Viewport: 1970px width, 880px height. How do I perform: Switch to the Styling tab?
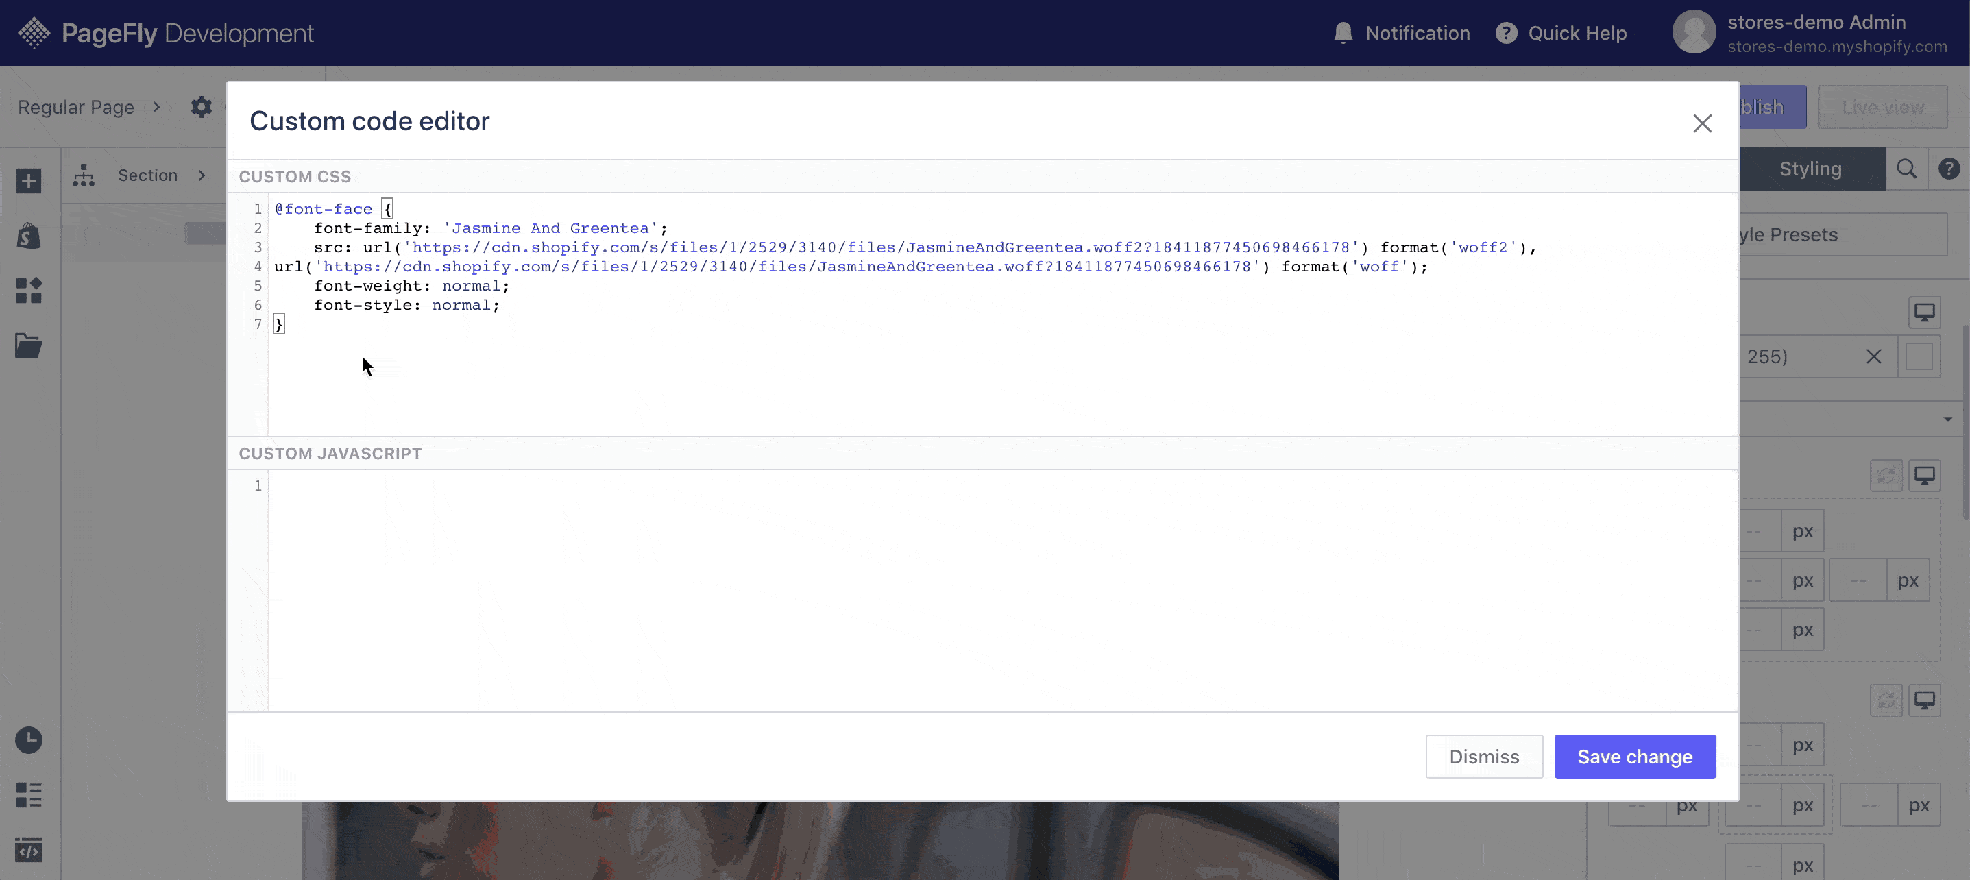click(1810, 169)
